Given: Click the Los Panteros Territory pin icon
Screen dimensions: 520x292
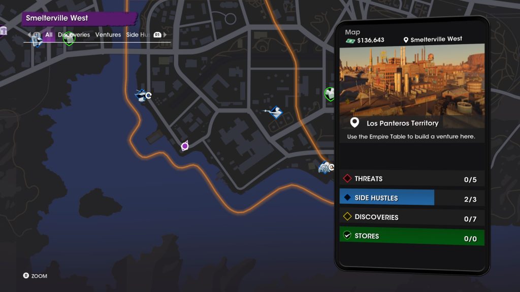Looking at the screenshot, I should 354,123.
